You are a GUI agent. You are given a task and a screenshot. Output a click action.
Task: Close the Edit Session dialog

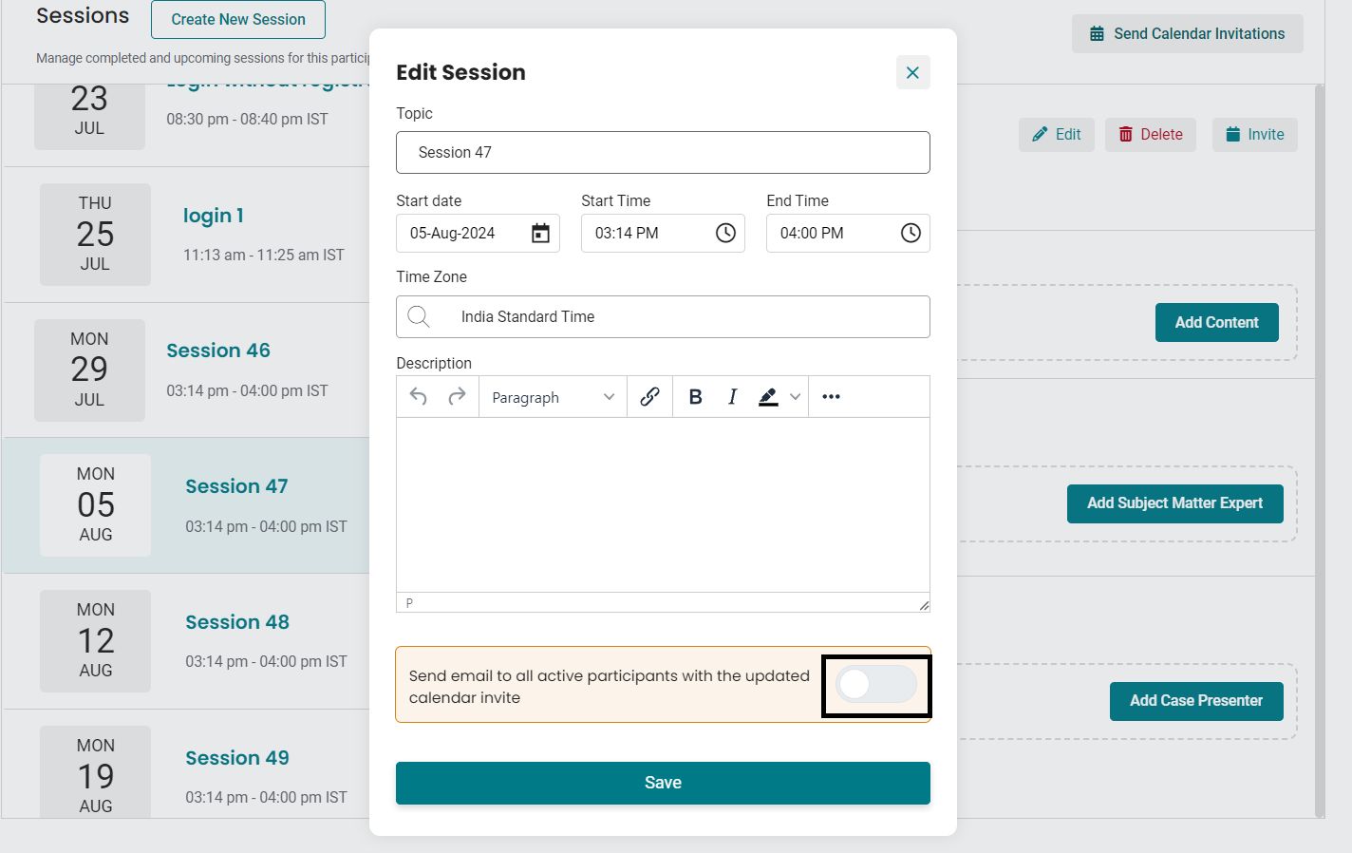coord(912,72)
